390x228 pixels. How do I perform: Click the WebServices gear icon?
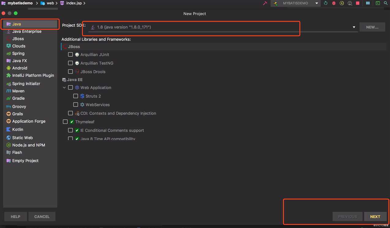(x=82, y=105)
